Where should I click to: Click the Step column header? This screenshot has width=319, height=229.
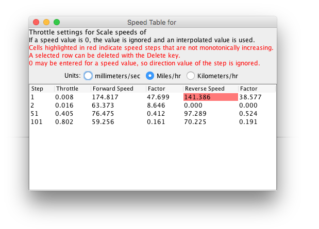click(42, 89)
